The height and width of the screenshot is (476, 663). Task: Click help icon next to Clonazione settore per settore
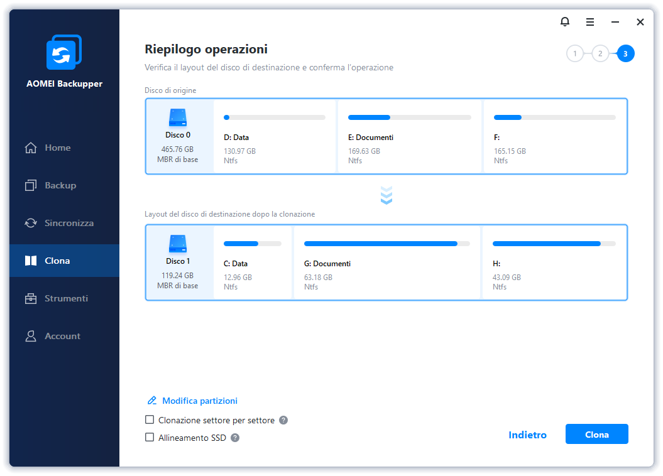pos(283,420)
